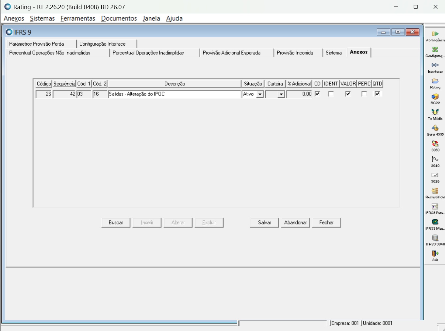This screenshot has width=445, height=331.
Task: Restore the IFRS 9 inner window
Action: coord(398,32)
